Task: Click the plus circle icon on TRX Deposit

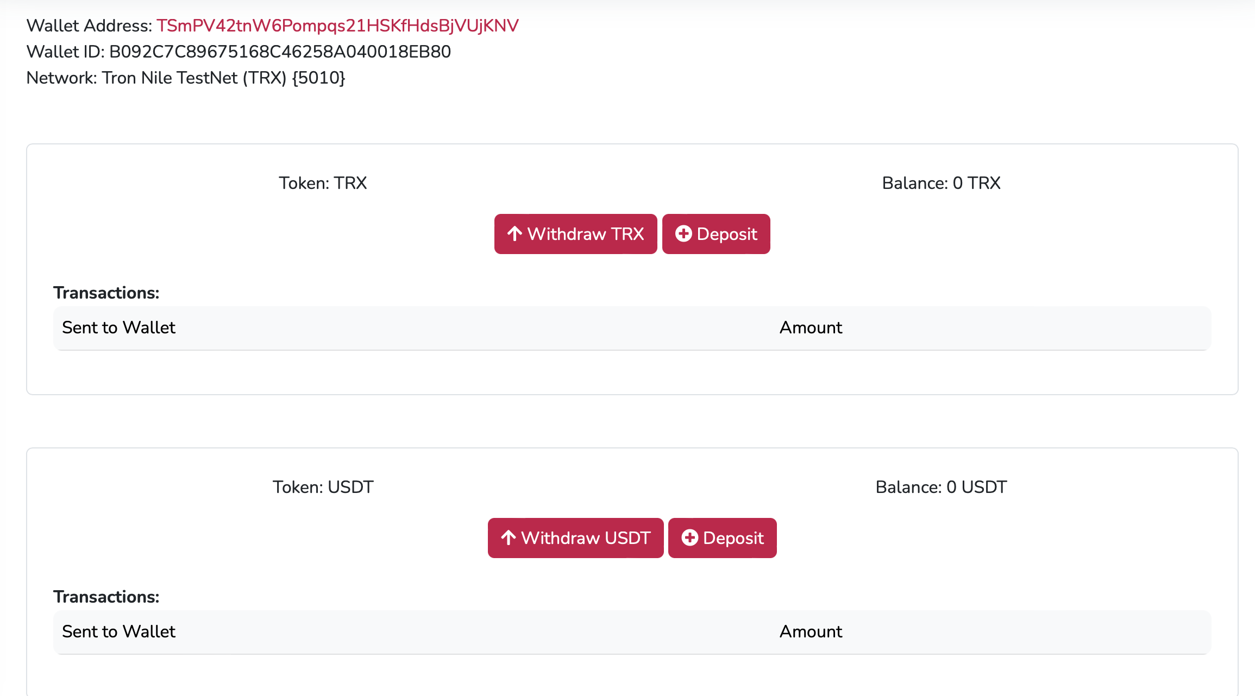Action: [683, 234]
